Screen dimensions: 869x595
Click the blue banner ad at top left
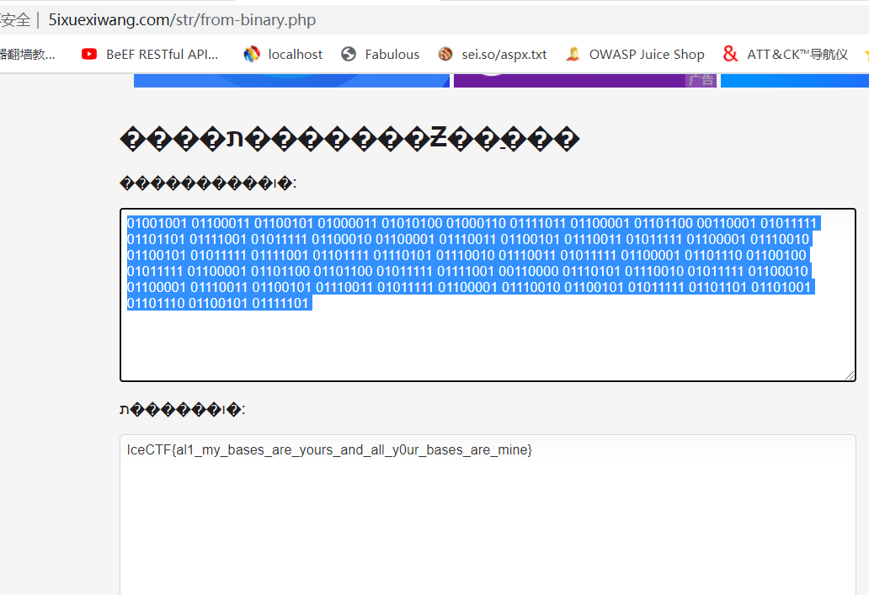(291, 80)
